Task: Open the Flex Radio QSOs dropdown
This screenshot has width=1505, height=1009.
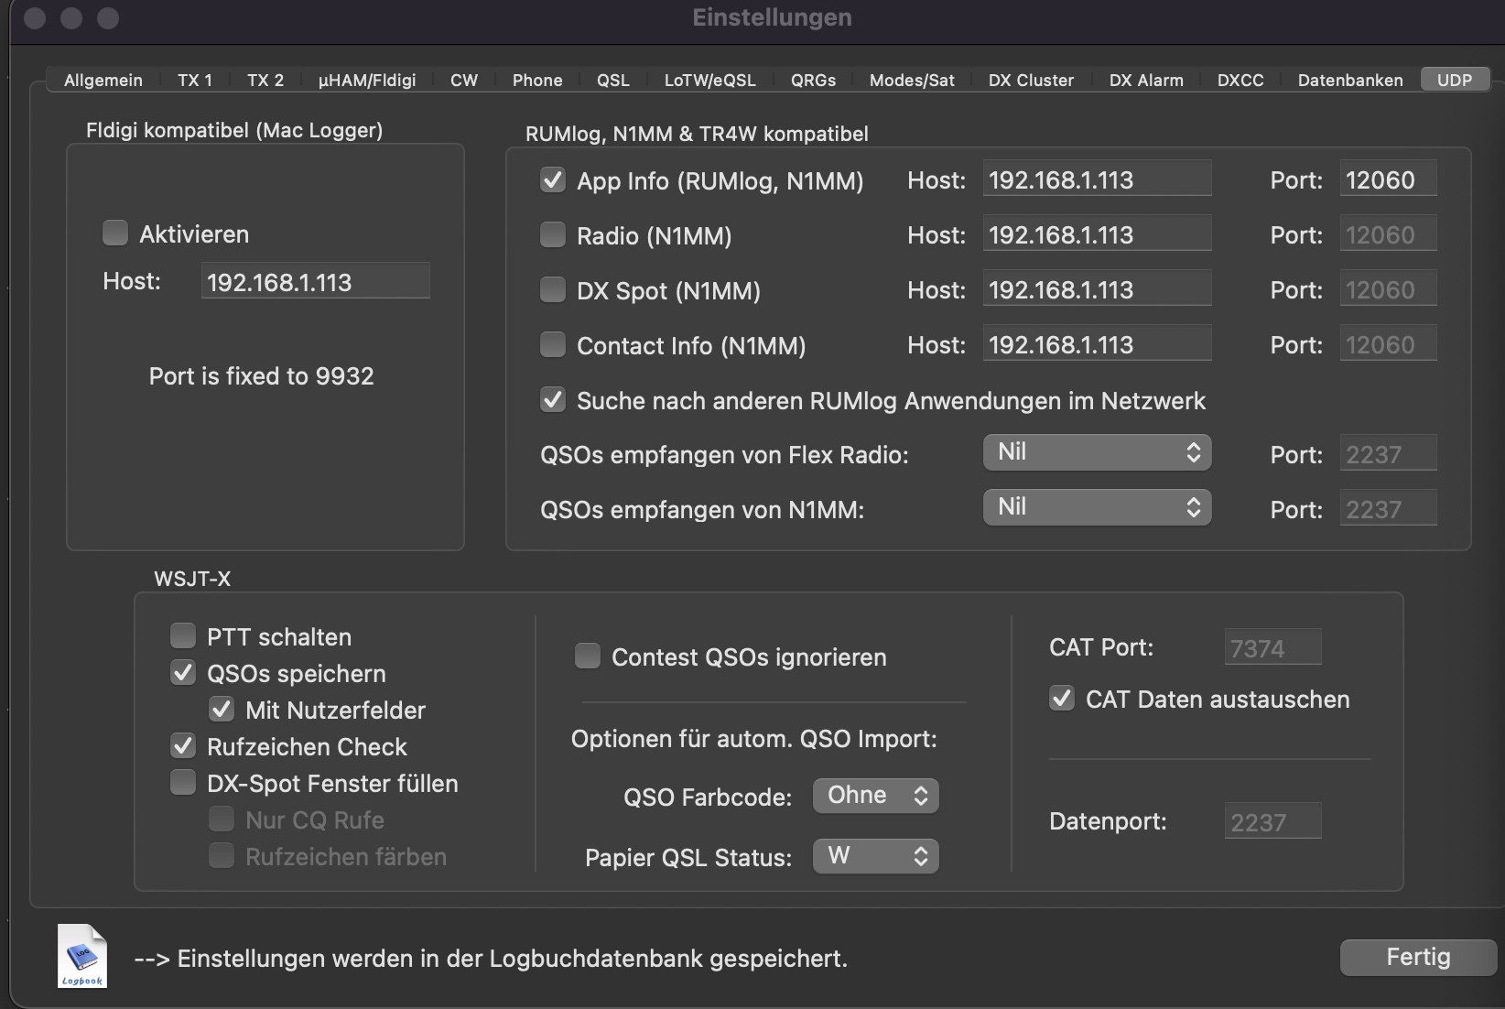Action: (x=1097, y=452)
